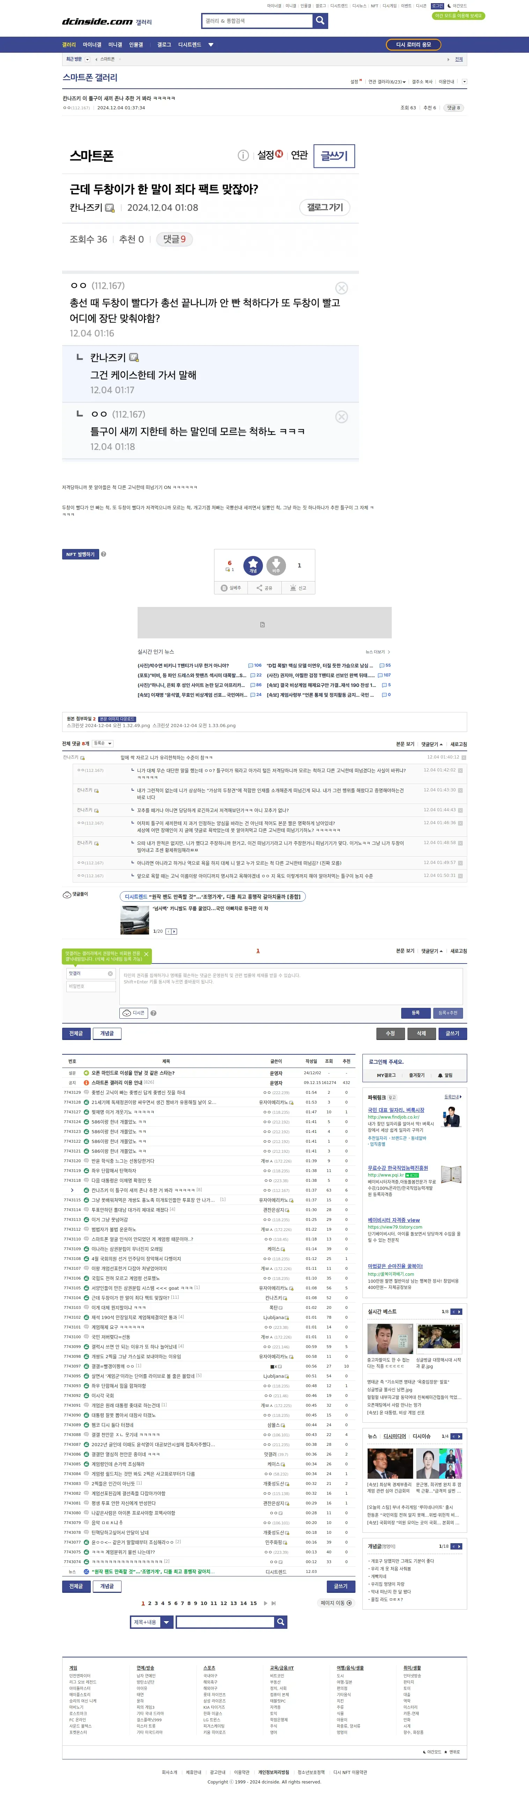Click the 공유 share icon button

click(265, 588)
